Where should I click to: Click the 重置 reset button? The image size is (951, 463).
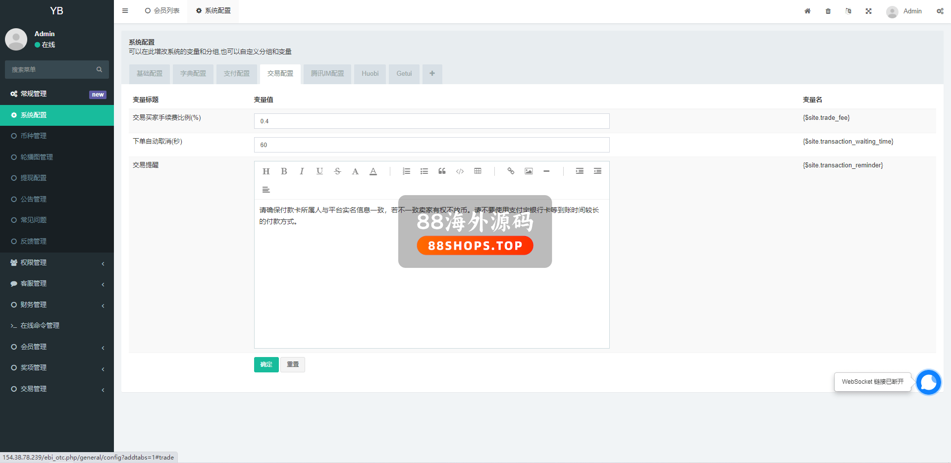pos(293,364)
